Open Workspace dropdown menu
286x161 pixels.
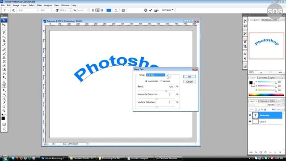point(168,10)
